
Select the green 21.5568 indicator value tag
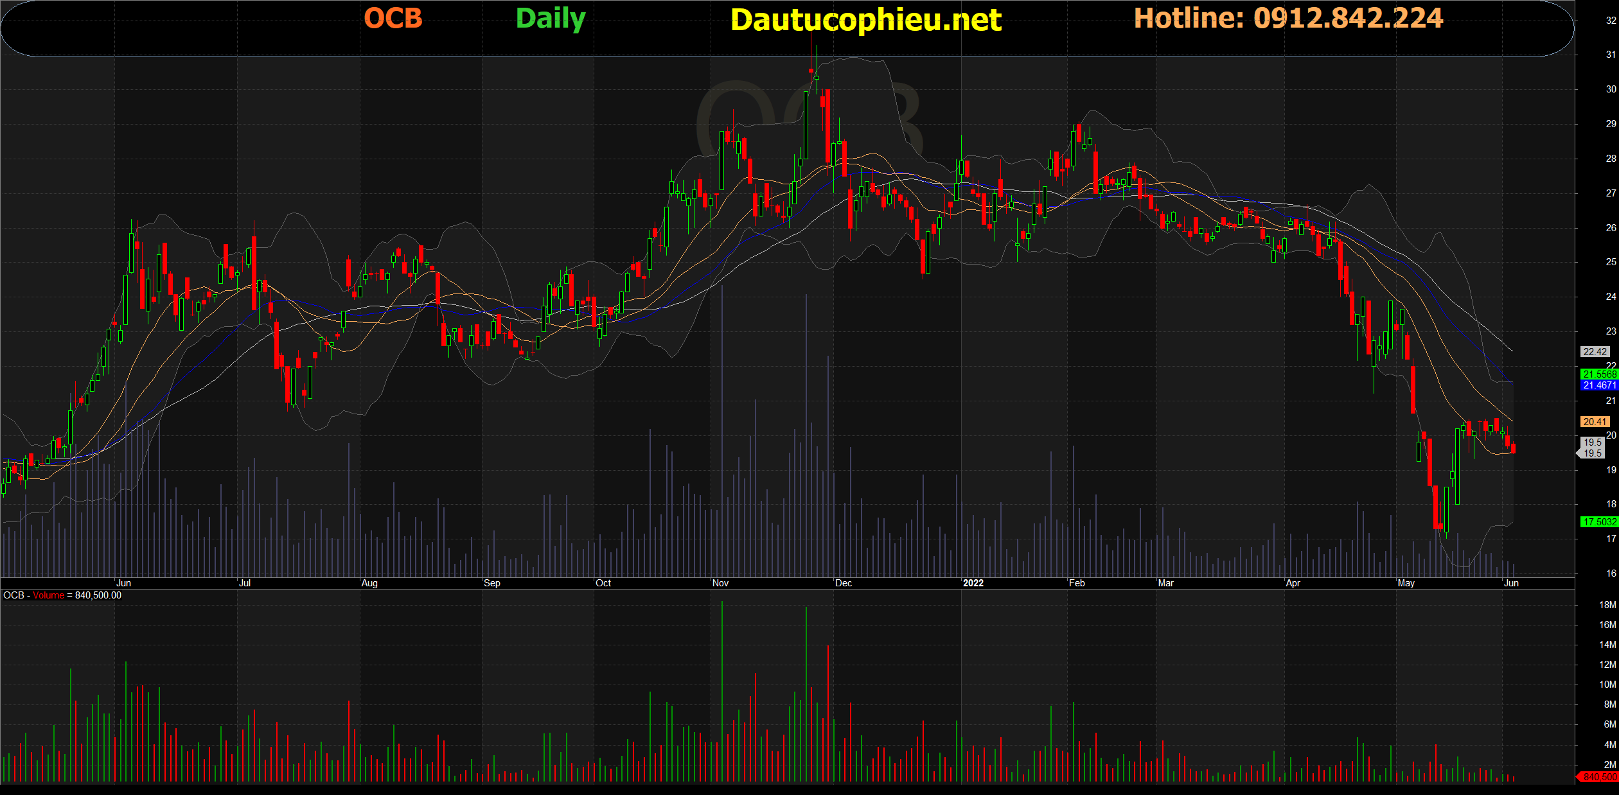click(x=1599, y=374)
